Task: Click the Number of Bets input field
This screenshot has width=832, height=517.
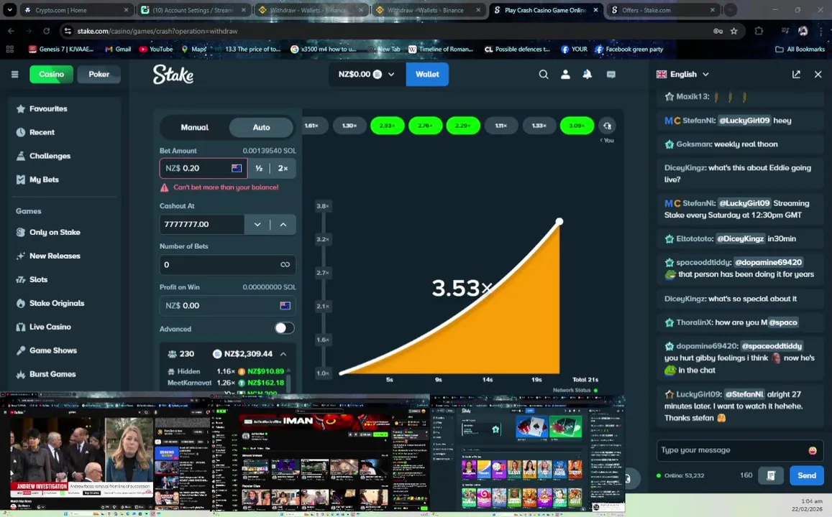Action: 228,264
